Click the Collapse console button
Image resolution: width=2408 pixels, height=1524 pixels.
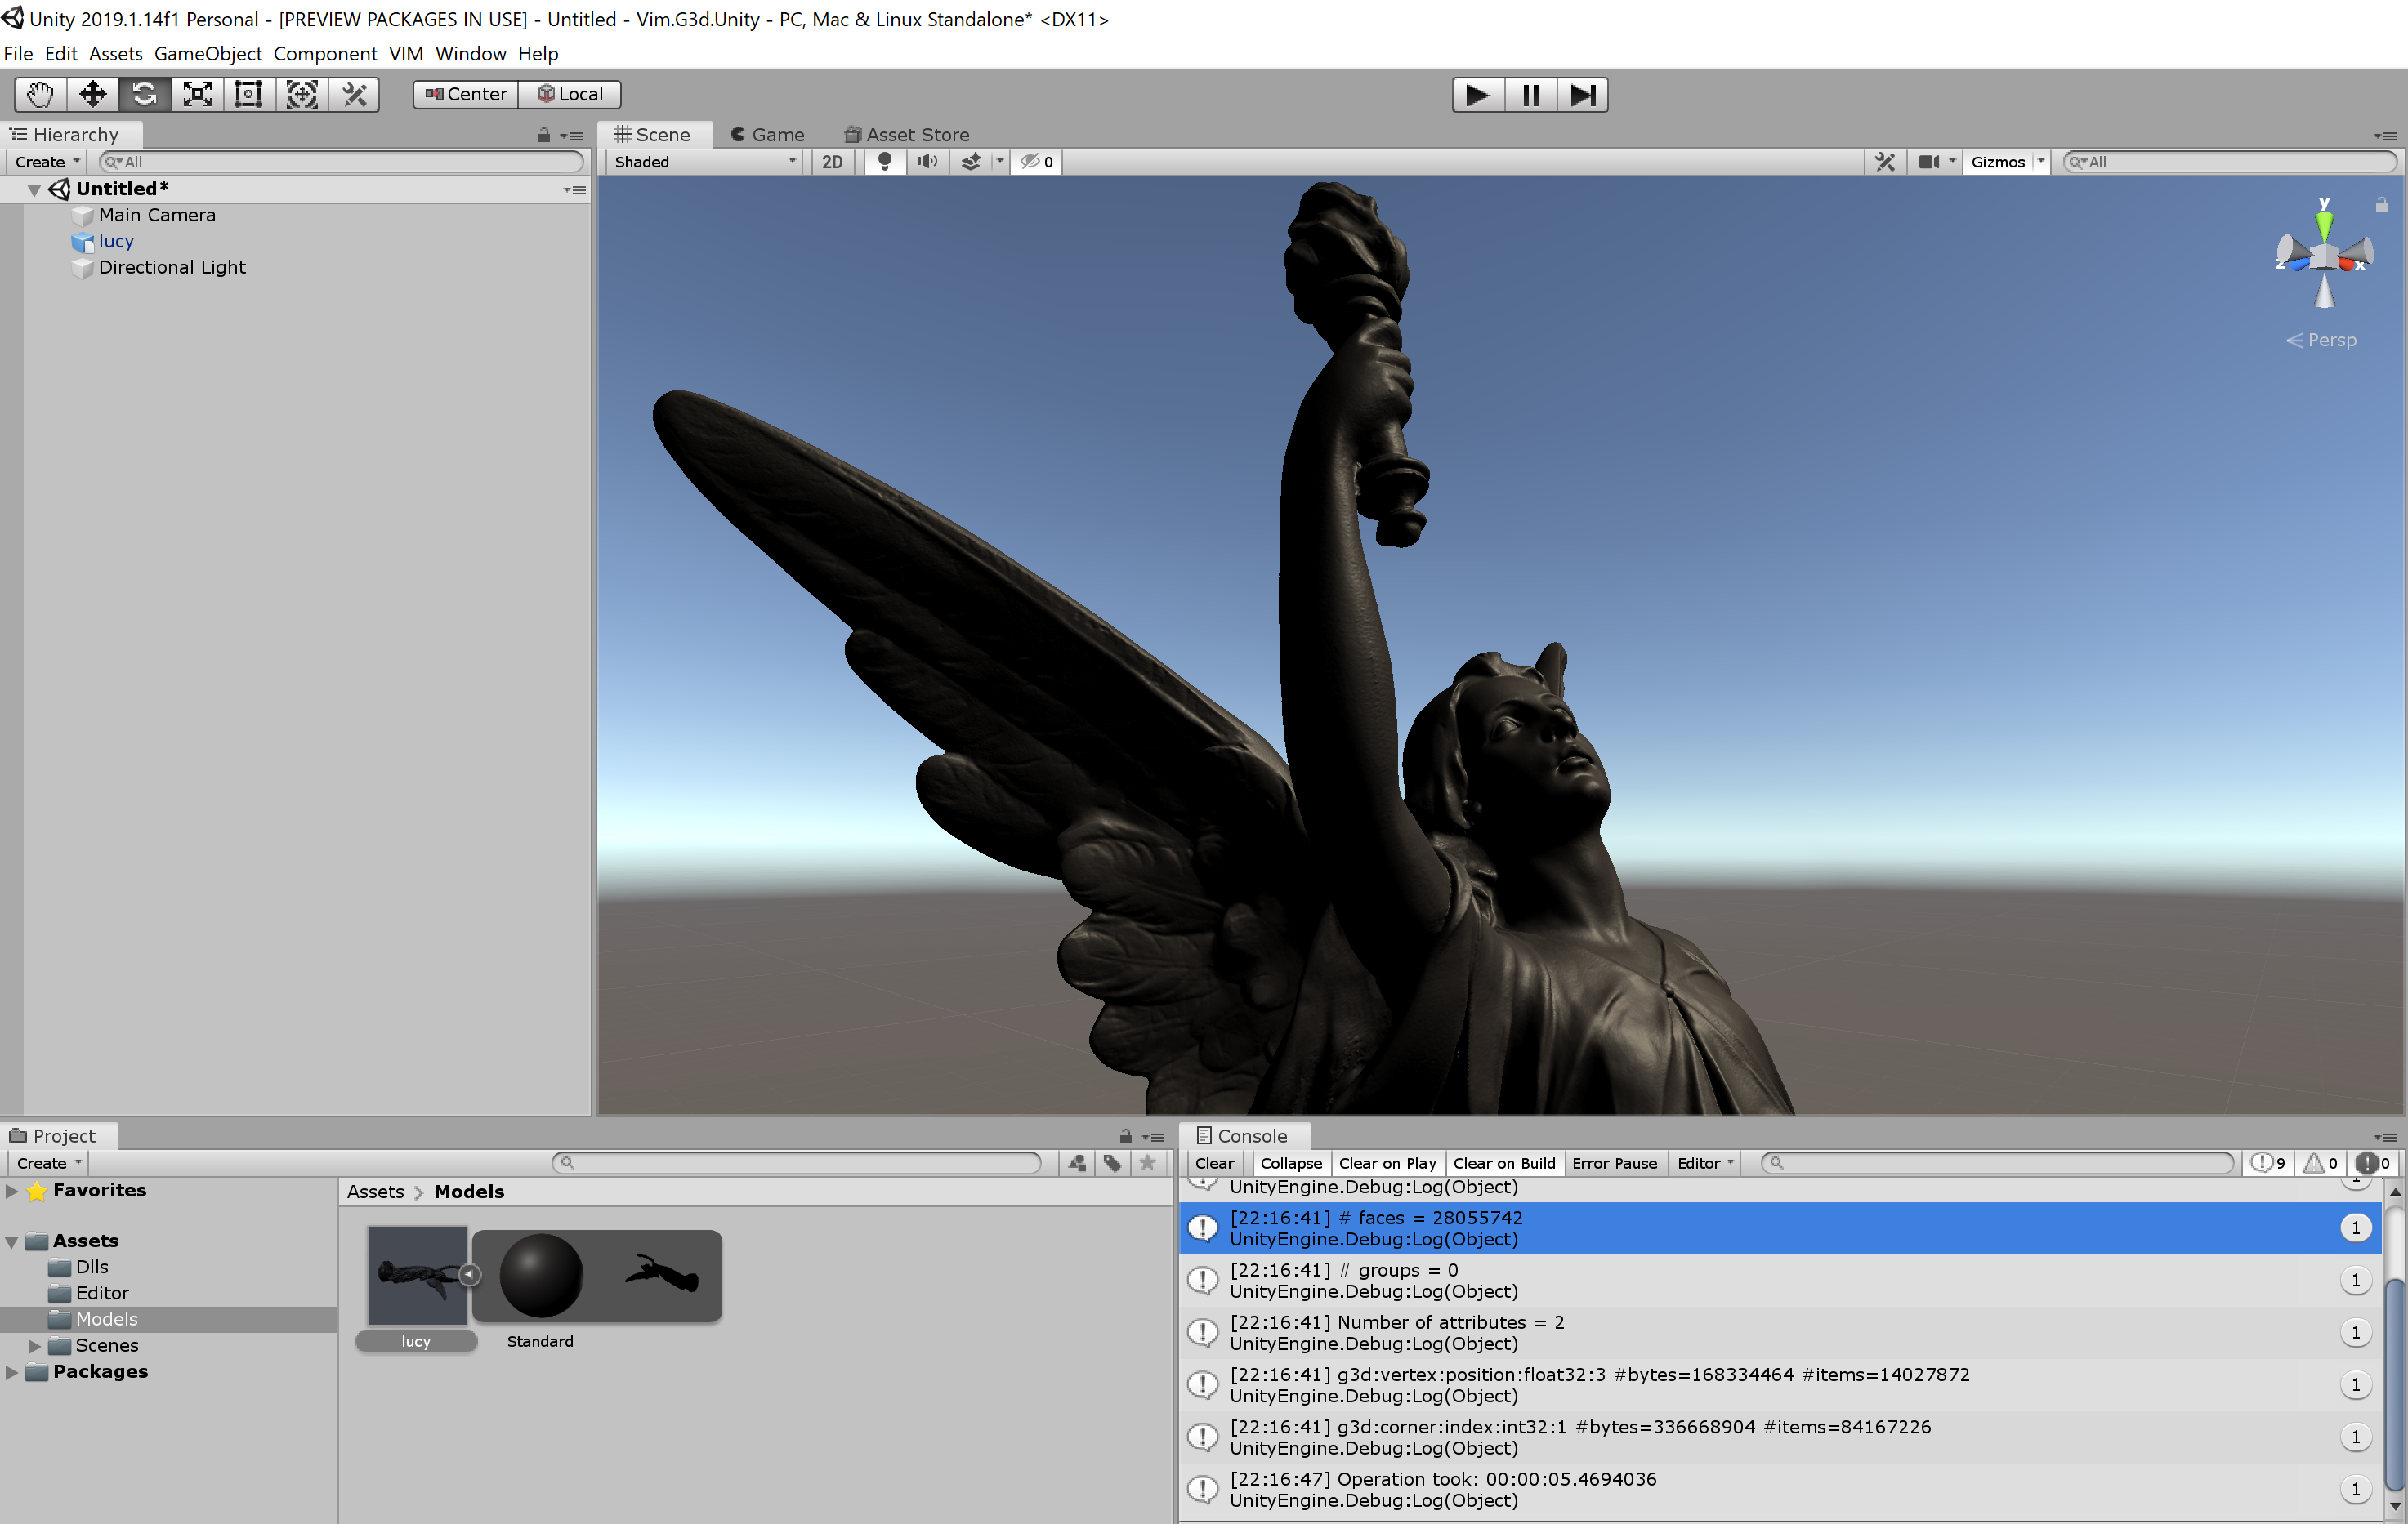pyautogui.click(x=1290, y=1163)
